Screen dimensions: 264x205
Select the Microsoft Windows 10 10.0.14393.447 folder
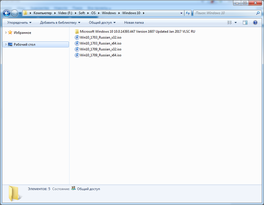pos(137,31)
